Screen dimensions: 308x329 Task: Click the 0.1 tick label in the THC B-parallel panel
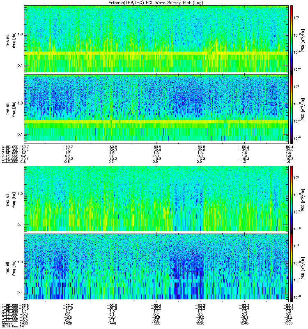pos(20,293)
